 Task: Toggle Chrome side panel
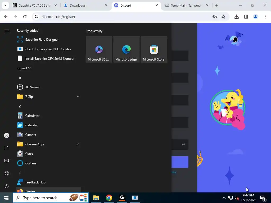(x=246, y=17)
